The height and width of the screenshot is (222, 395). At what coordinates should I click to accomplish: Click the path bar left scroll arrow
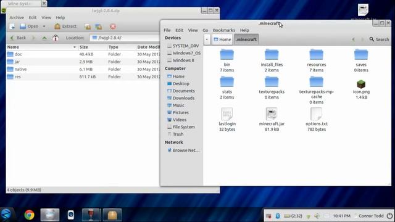pyautogui.click(x=207, y=39)
